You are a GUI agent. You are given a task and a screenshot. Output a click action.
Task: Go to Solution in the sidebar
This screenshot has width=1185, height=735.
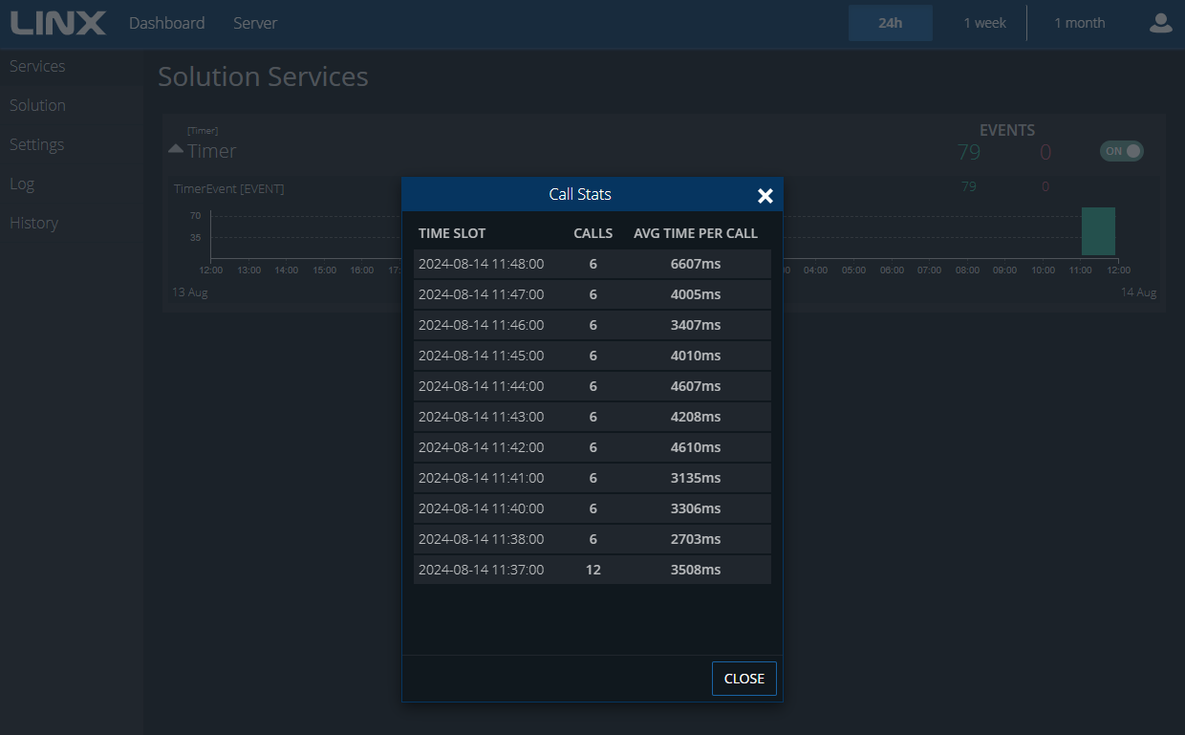tap(37, 105)
